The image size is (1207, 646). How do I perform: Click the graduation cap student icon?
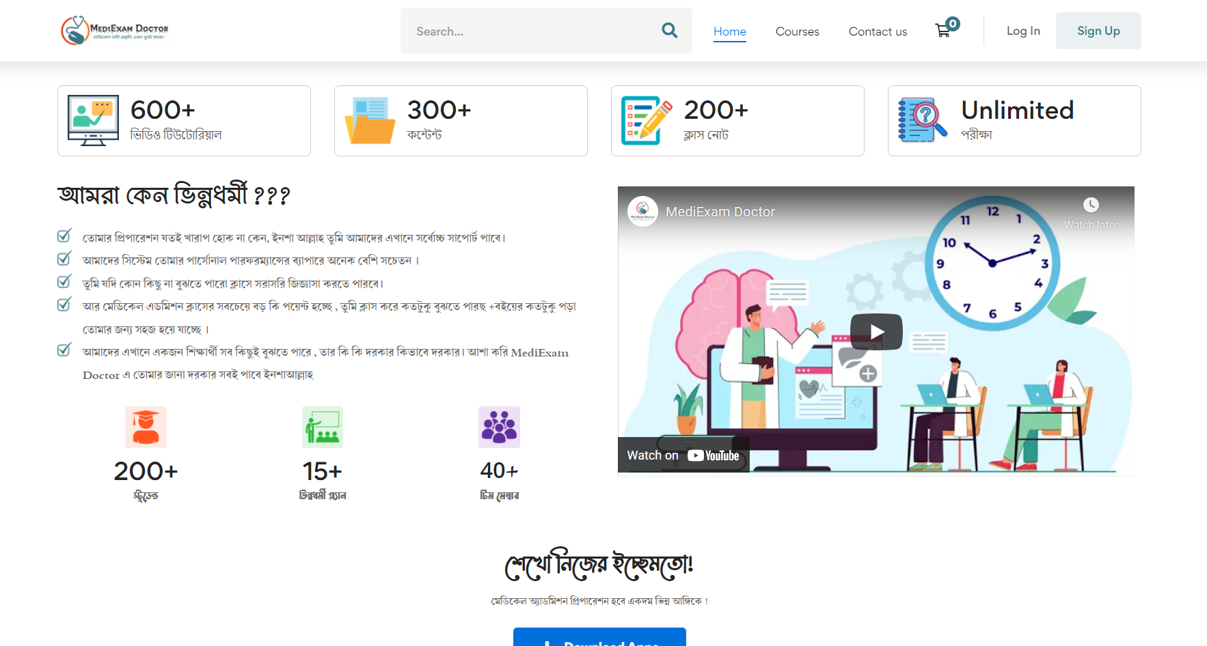(146, 427)
